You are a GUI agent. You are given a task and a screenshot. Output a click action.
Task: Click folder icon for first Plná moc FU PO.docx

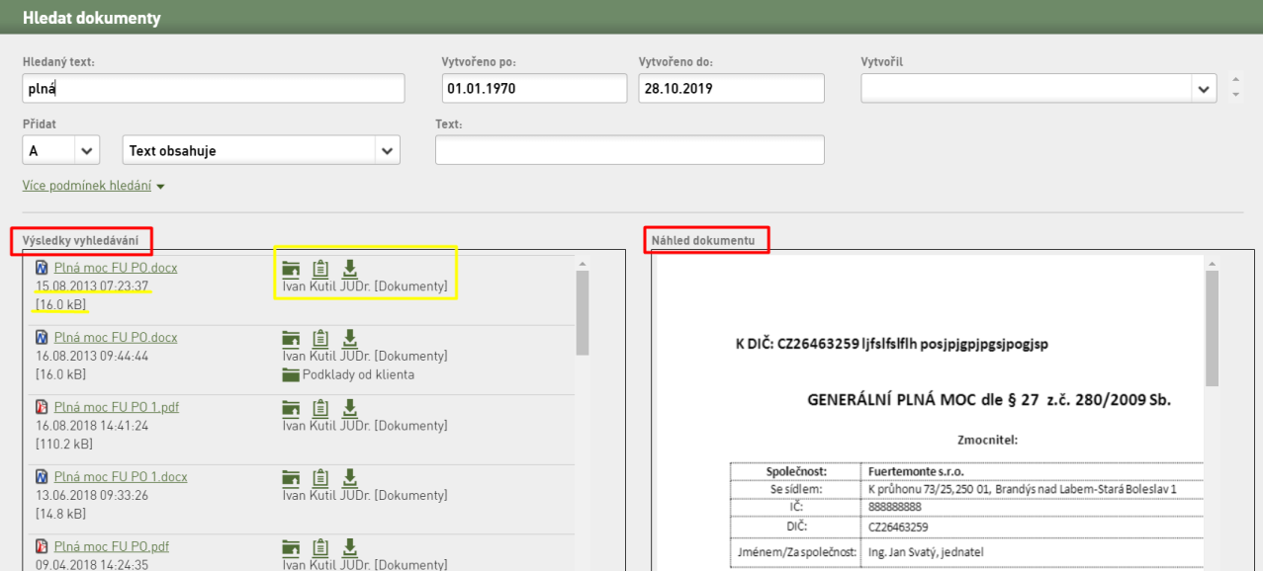click(x=291, y=268)
